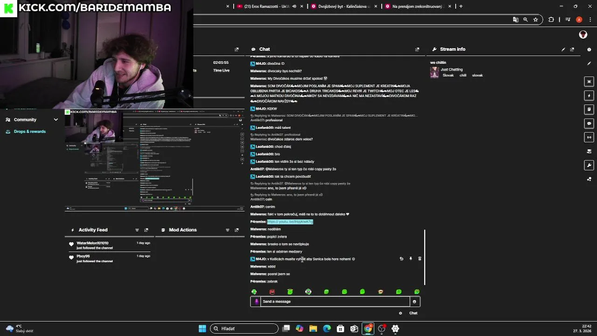Pop out the Stream info panel

(x=572, y=49)
